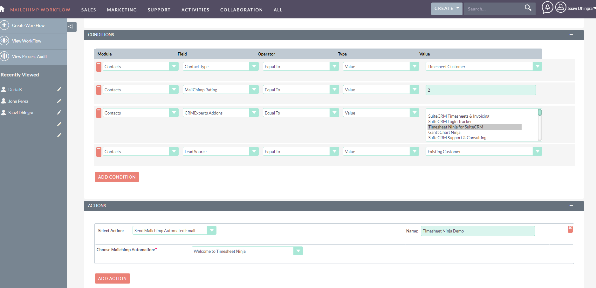
Task: Open the Type dropdown in Lead Source row
Action: [x=381, y=152]
